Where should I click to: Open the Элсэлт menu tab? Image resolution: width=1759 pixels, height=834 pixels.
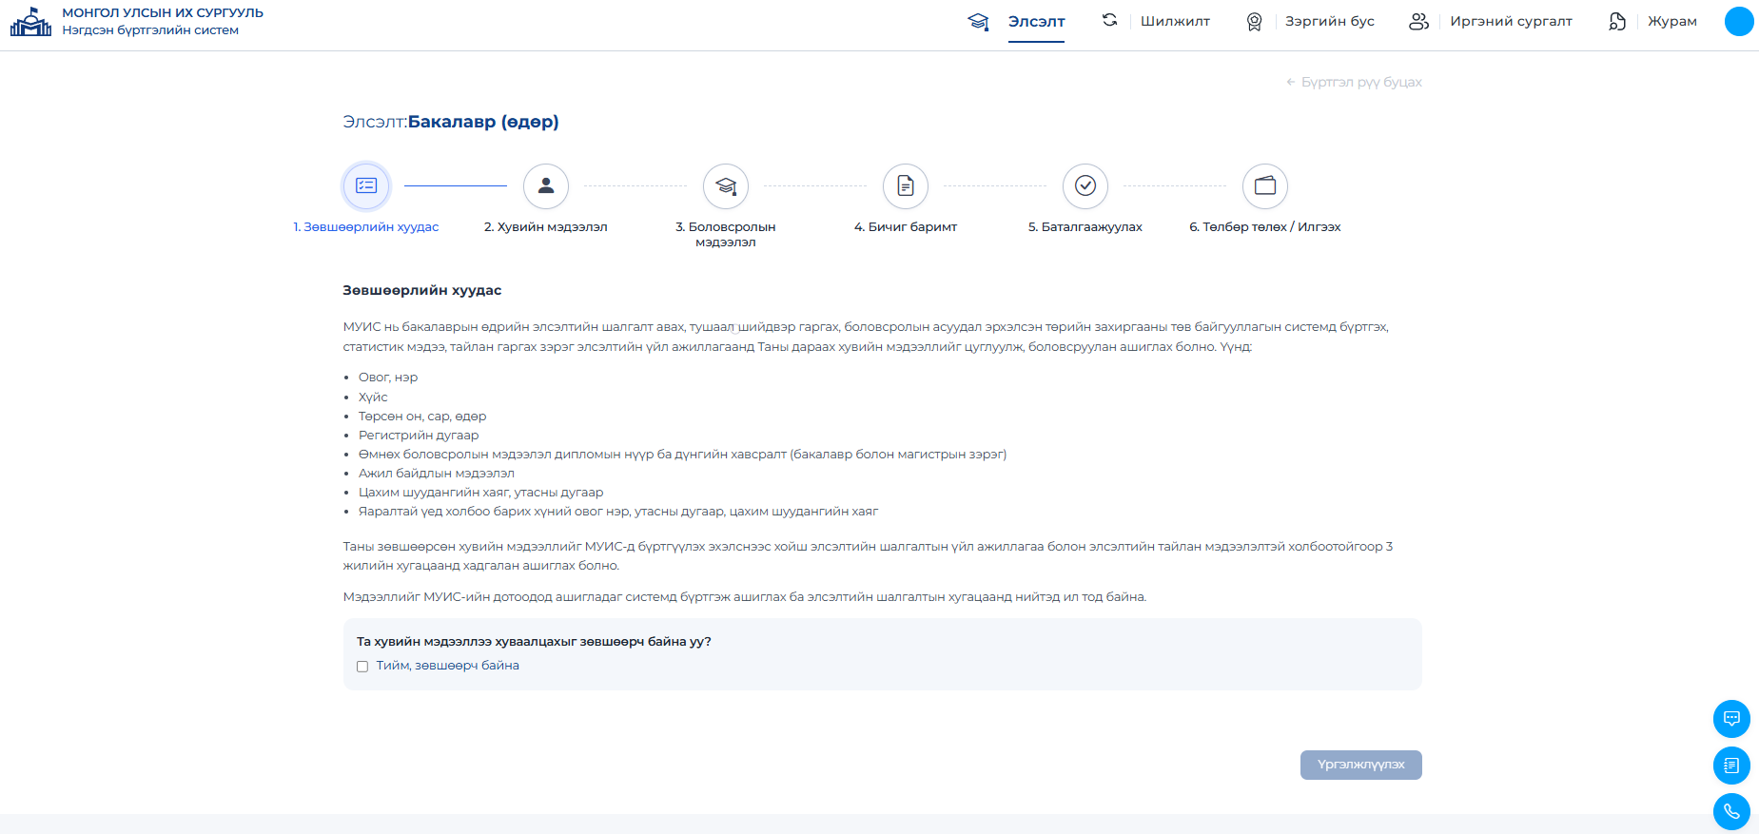pos(1036,21)
